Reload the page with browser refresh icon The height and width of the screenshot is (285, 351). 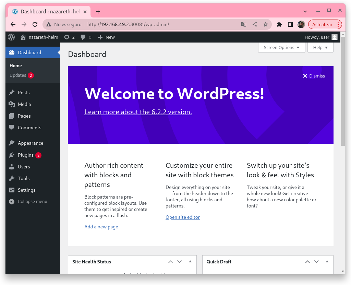(x=35, y=24)
